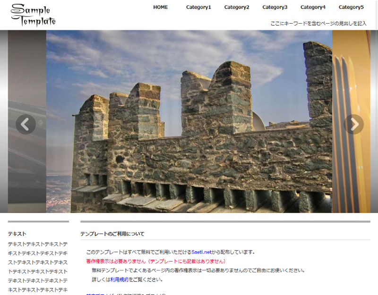378x295 pixels.
Task: Advance to the next slide with the right arrow
Action: [353, 124]
